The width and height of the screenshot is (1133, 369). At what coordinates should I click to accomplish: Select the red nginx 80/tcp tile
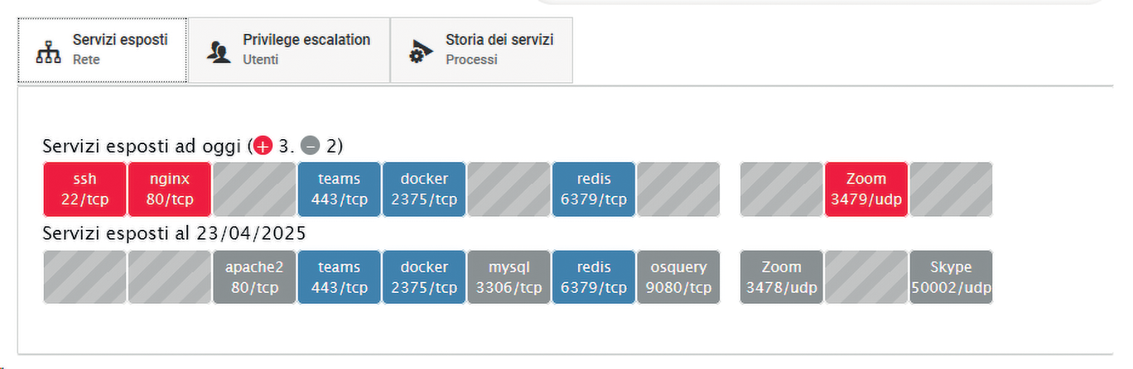click(x=170, y=189)
